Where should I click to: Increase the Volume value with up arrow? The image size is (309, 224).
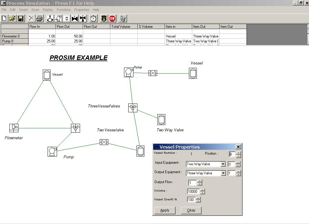(x=203, y=190)
